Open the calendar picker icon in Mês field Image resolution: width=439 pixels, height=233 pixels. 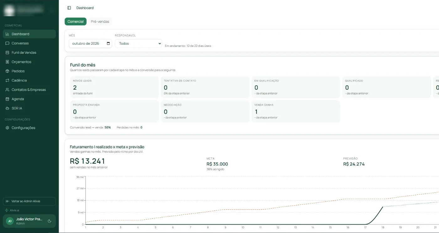[108, 43]
